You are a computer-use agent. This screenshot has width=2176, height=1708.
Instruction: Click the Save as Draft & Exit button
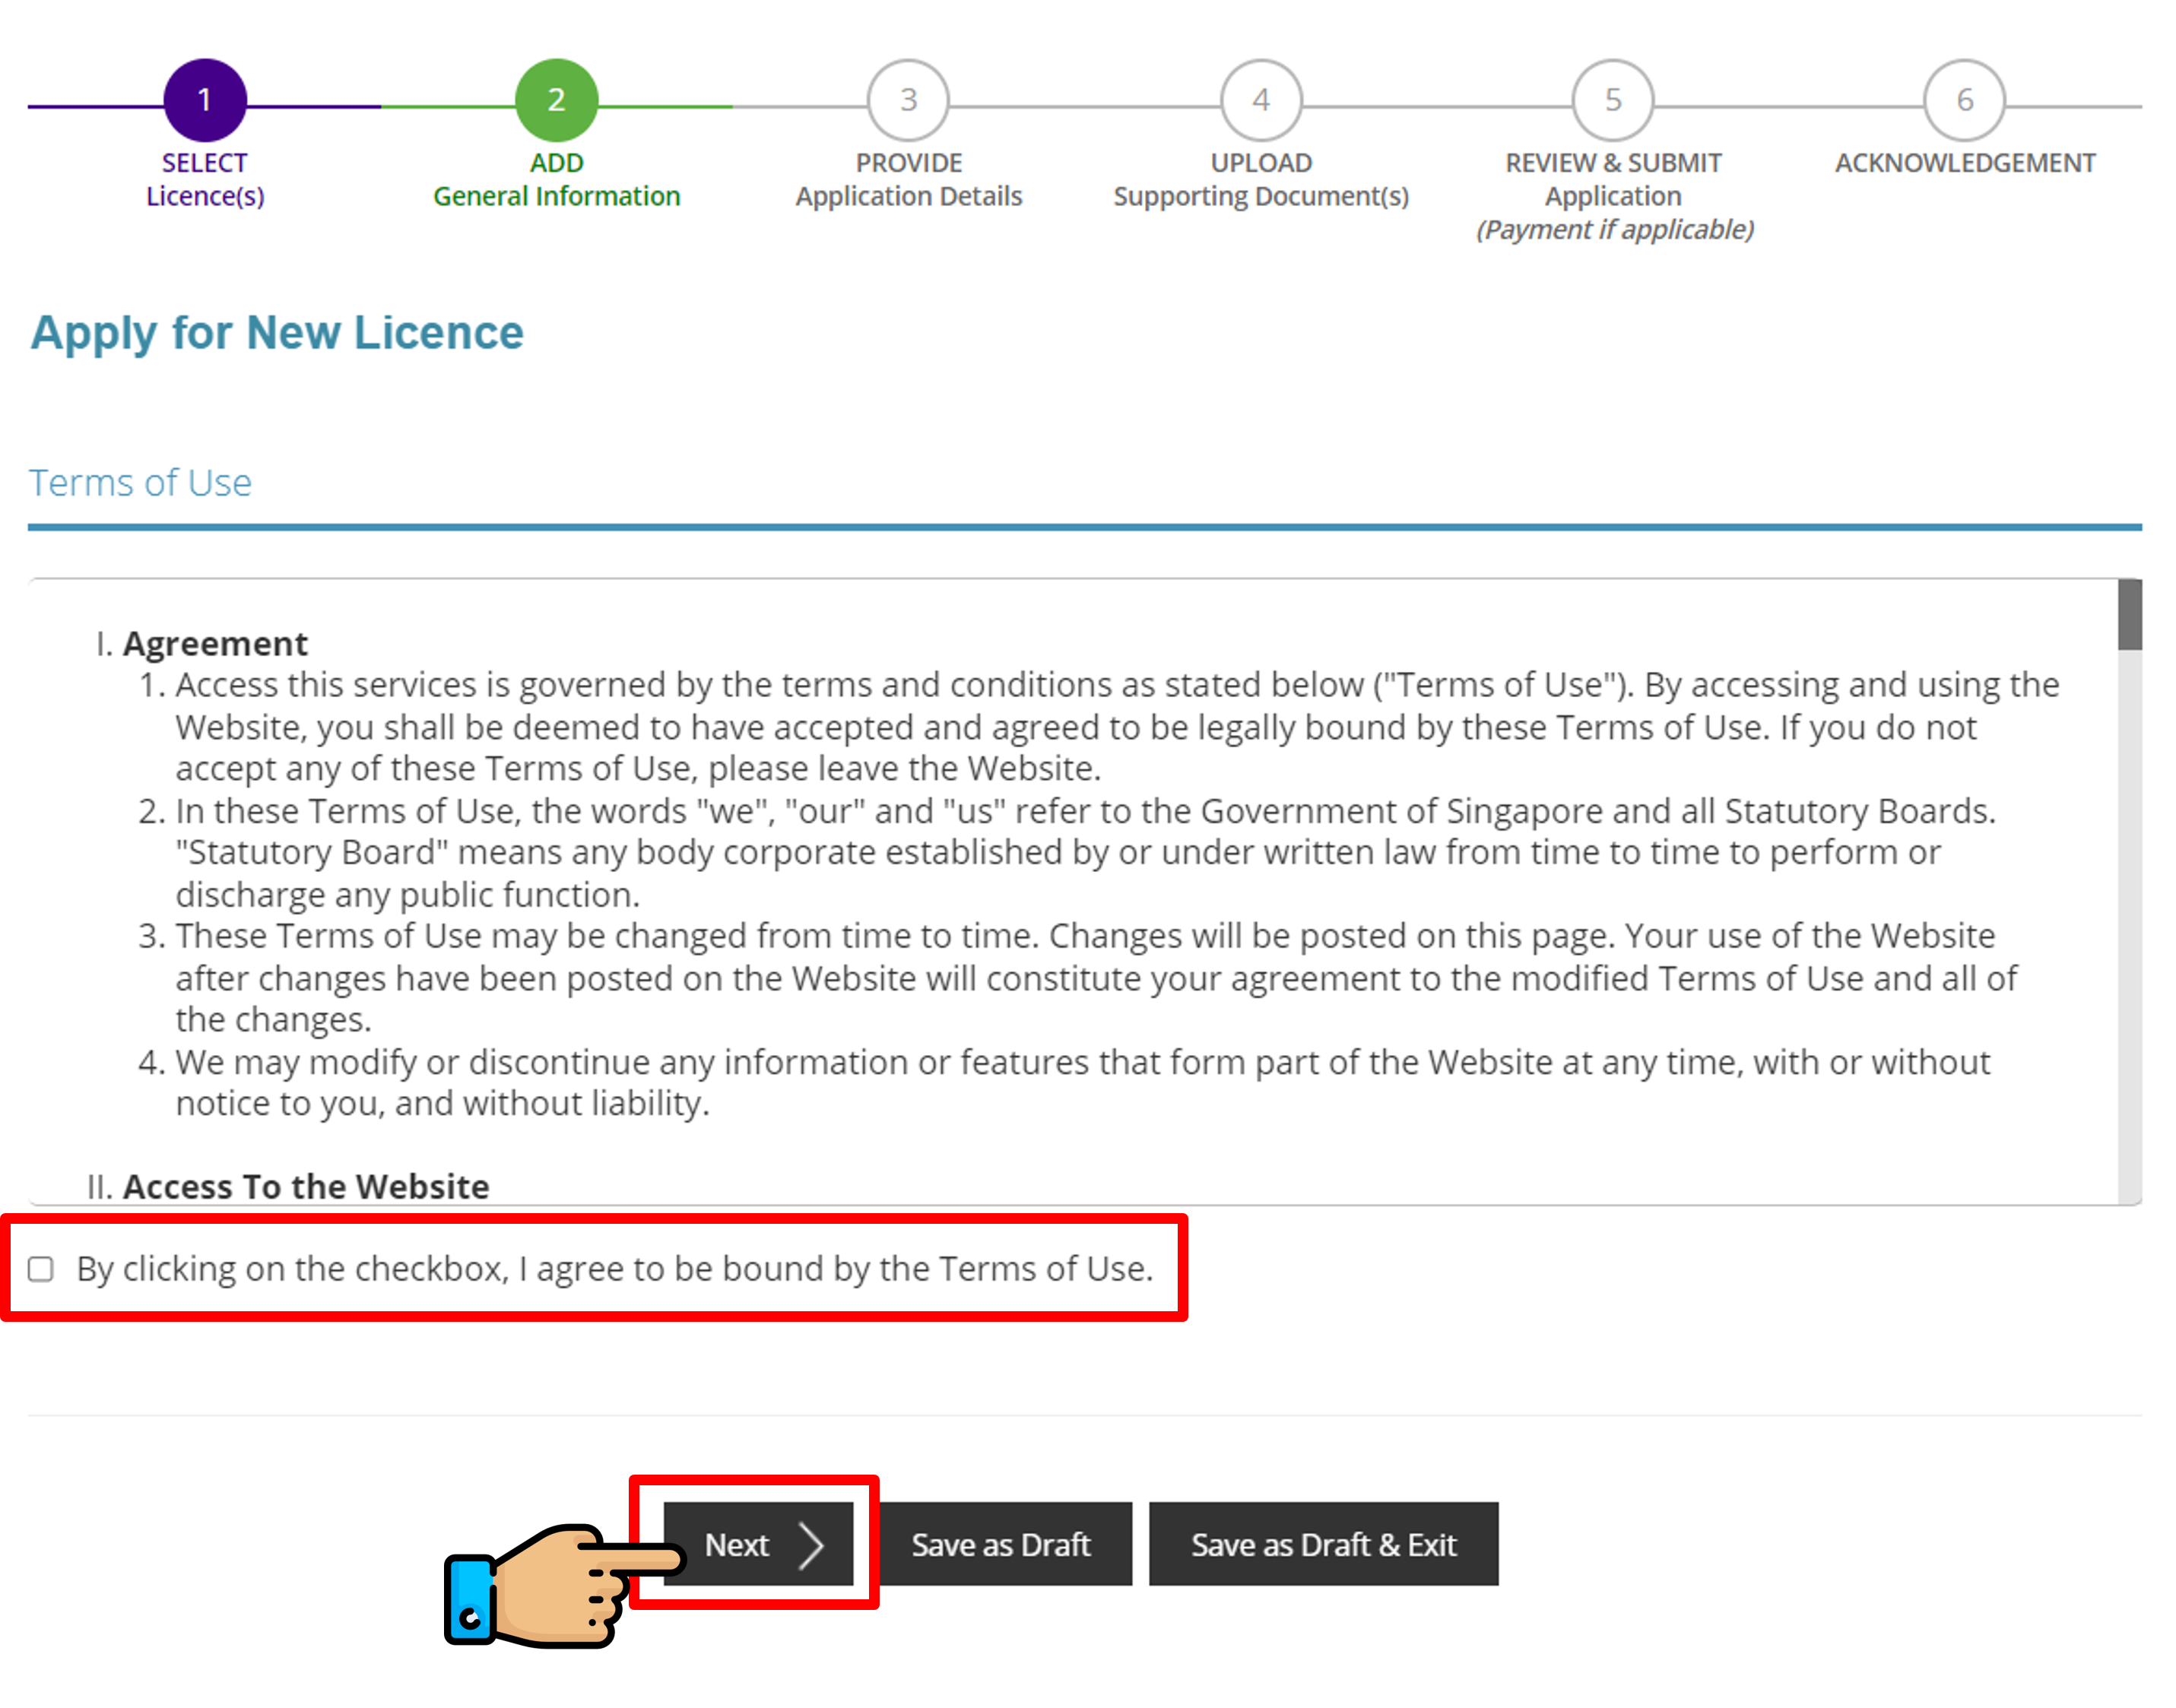(1323, 1543)
